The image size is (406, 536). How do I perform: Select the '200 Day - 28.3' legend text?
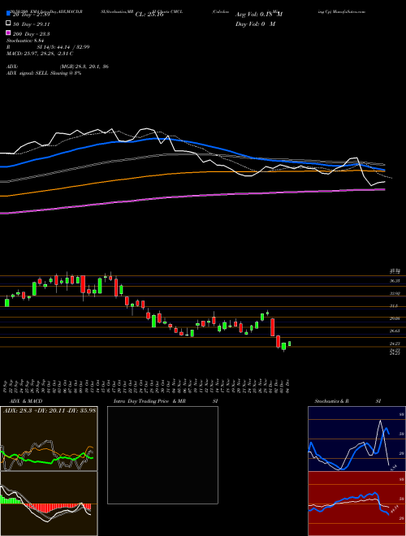click(32, 34)
